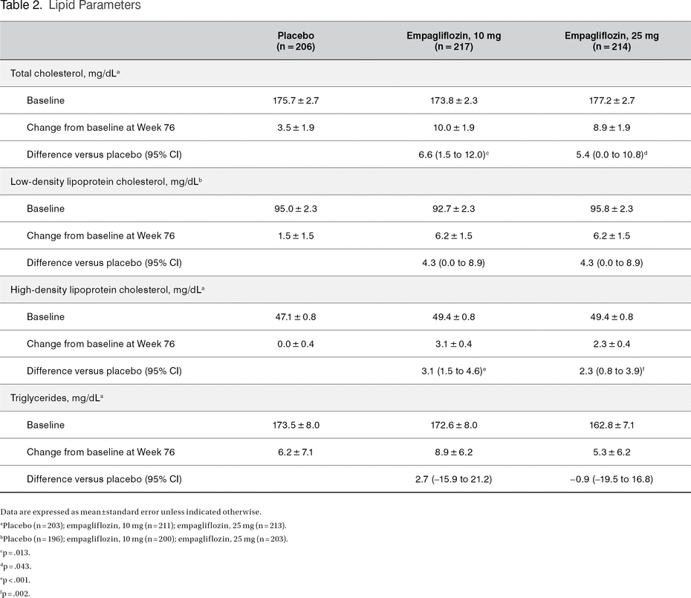Select the 95.0 ± 2.3 placebo baseline cell
Image resolution: width=691 pixels, height=598 pixels.
(x=296, y=209)
